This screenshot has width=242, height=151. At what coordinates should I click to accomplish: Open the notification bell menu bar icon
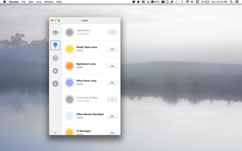tap(138, 2)
